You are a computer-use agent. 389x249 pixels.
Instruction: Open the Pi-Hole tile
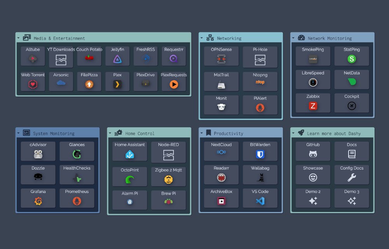[260, 57]
